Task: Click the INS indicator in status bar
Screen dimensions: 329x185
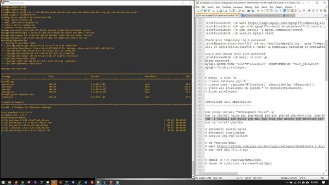Action: pos(322,178)
